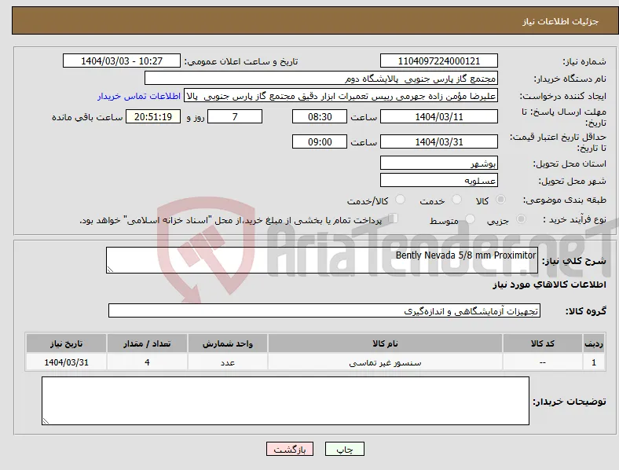Click the resize handle of buyer notes textarea

[46, 421]
